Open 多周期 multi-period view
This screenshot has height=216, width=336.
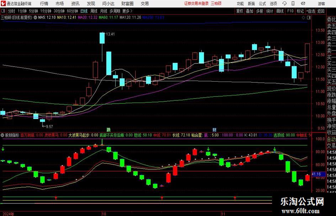pos(115,11)
